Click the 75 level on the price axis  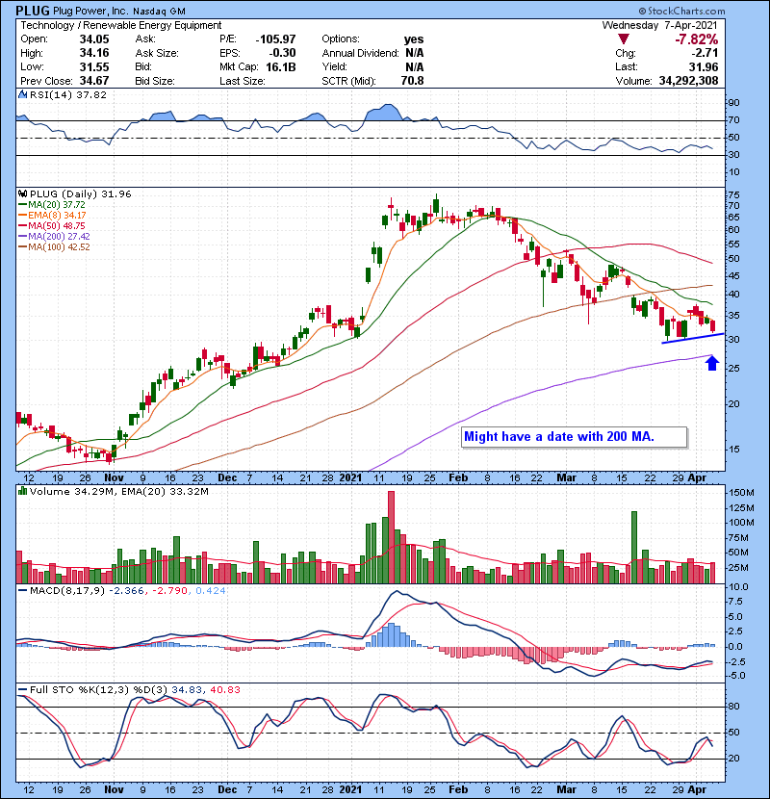click(x=733, y=195)
